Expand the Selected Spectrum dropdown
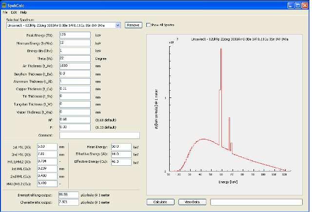This screenshot has height=212, width=312. pos(118,25)
